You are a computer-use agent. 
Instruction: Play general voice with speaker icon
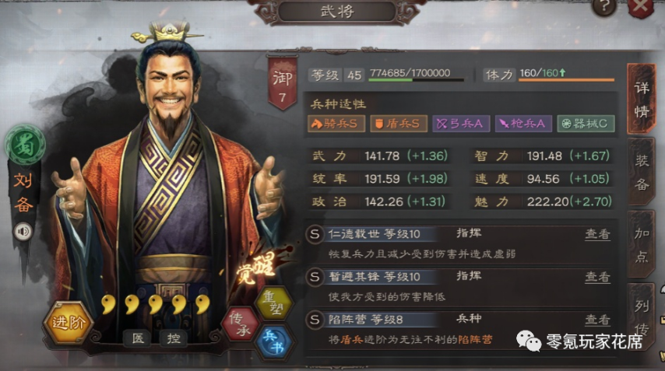click(x=23, y=231)
